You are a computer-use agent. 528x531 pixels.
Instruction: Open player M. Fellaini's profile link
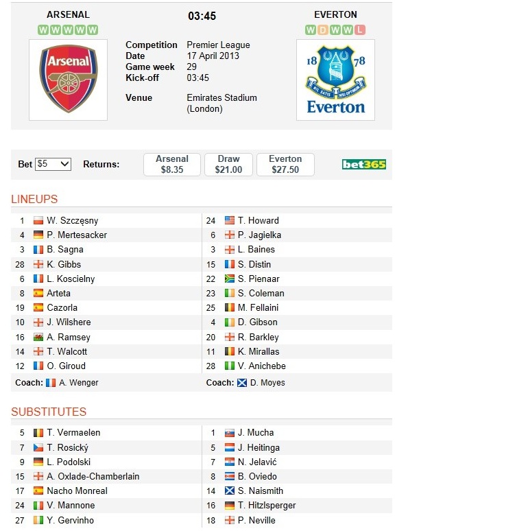point(258,307)
